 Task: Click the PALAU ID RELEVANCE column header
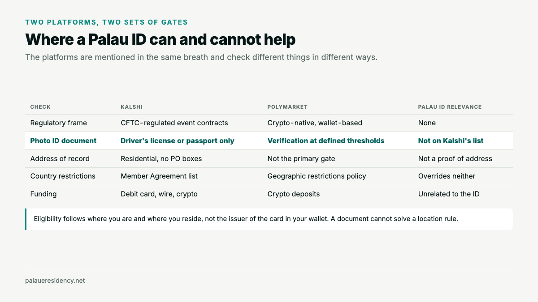click(x=450, y=107)
